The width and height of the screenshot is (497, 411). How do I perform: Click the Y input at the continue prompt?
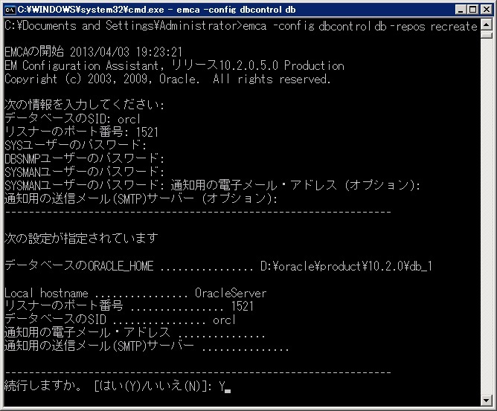222,386
